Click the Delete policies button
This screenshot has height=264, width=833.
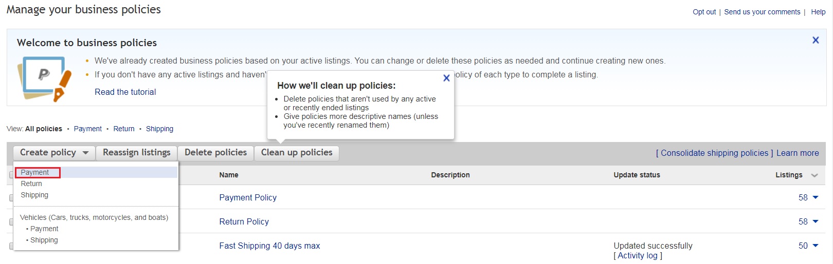[215, 153]
